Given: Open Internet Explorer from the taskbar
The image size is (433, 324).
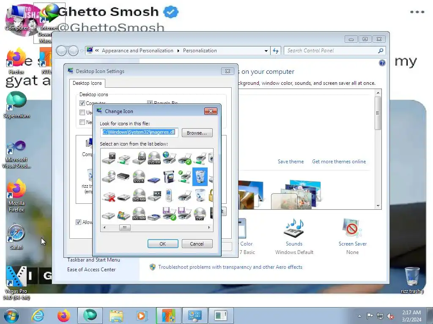Looking at the screenshot, I should (x=38, y=316).
